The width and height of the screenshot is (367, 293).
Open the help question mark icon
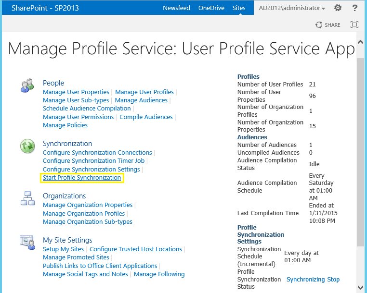355,8
